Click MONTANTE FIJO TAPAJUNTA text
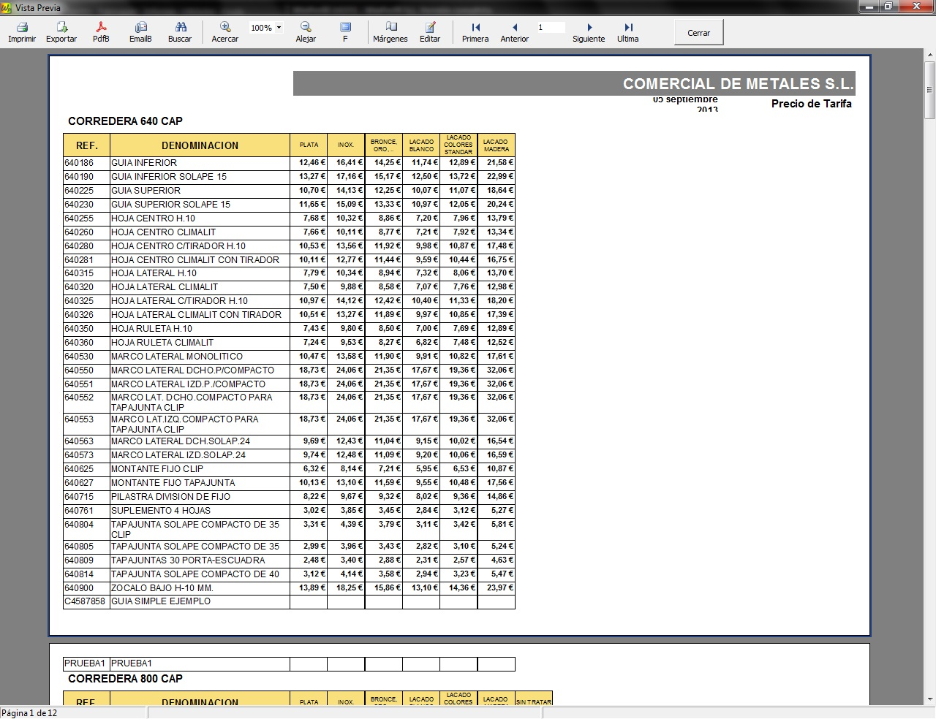Image resolution: width=936 pixels, height=719 pixels. (173, 483)
